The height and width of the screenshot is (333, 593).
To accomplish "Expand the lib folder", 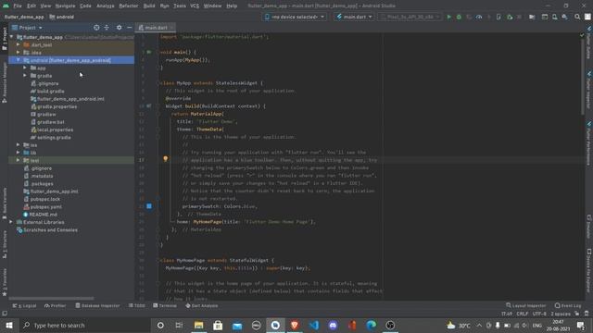I will (18, 153).
